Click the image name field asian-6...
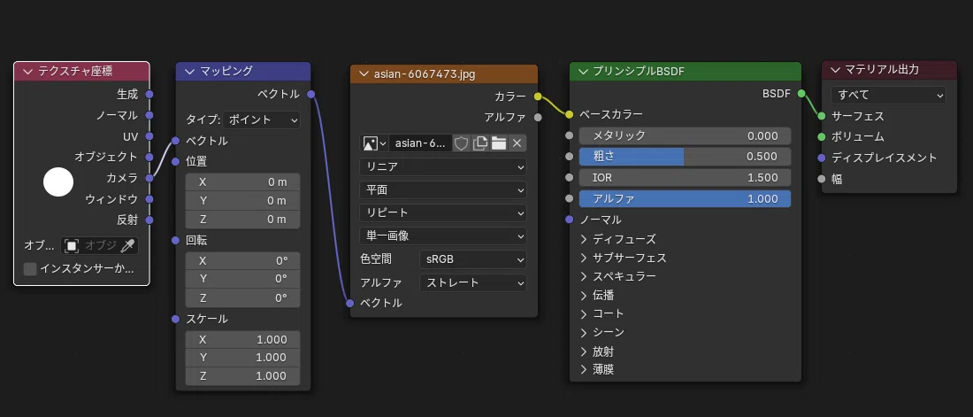The image size is (973, 417). coord(420,143)
